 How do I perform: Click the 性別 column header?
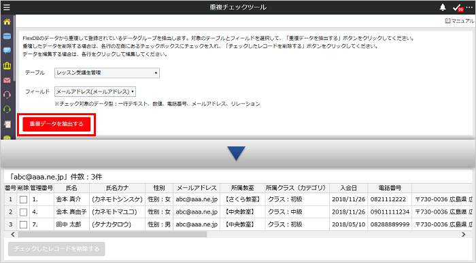[159, 188]
